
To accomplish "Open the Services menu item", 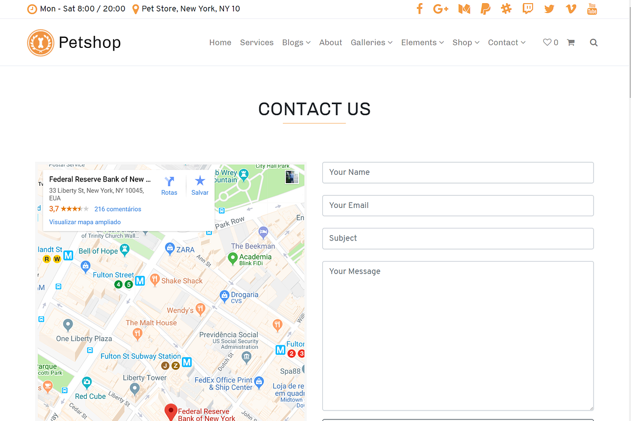I will 257,43.
